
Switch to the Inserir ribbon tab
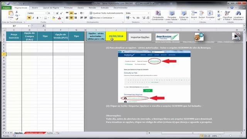[x=35, y=8]
